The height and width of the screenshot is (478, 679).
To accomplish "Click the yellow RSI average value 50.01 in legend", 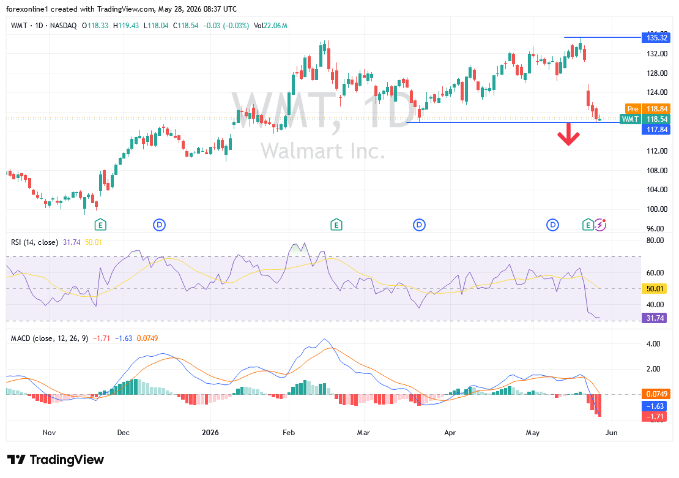I will 94,242.
